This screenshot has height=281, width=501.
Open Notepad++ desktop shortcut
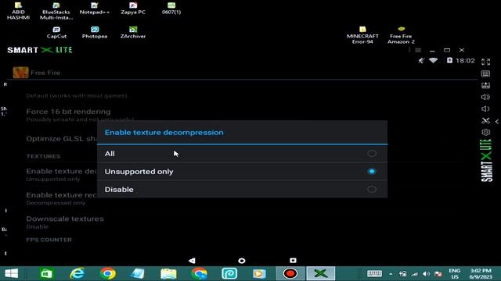94,9
